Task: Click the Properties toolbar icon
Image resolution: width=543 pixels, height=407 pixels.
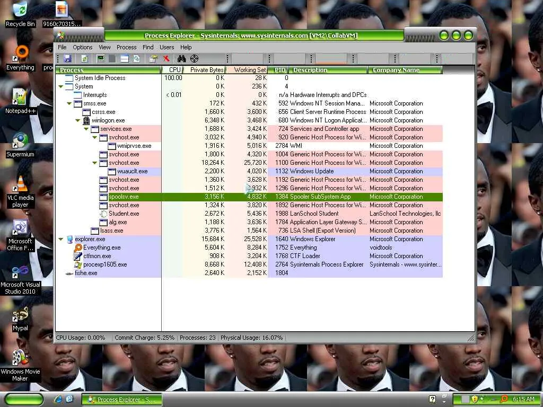Action: (x=153, y=58)
